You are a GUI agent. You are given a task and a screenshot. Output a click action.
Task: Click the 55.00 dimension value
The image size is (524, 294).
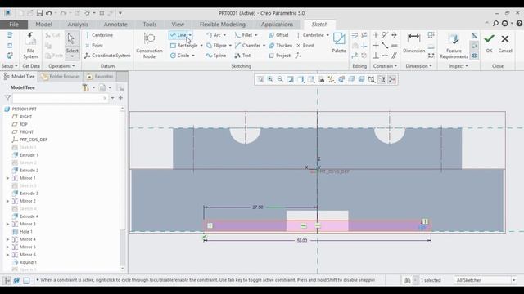(302, 240)
